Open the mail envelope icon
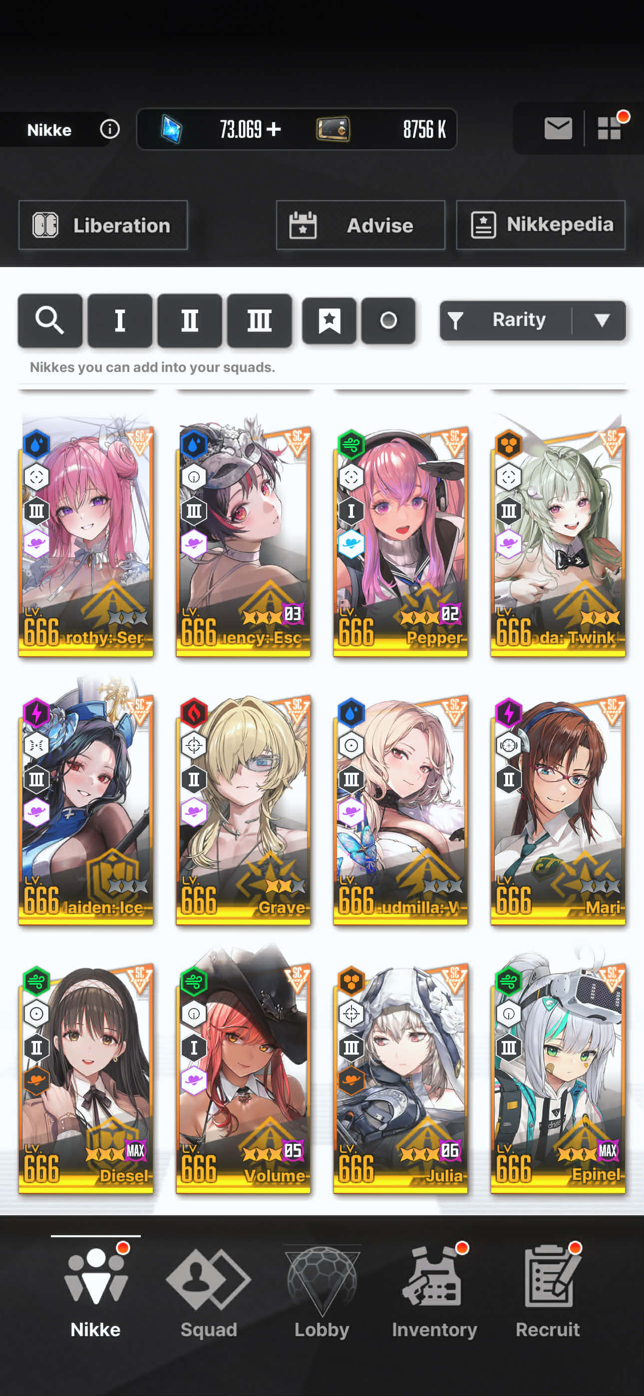The width and height of the screenshot is (644, 1396). coord(558,128)
